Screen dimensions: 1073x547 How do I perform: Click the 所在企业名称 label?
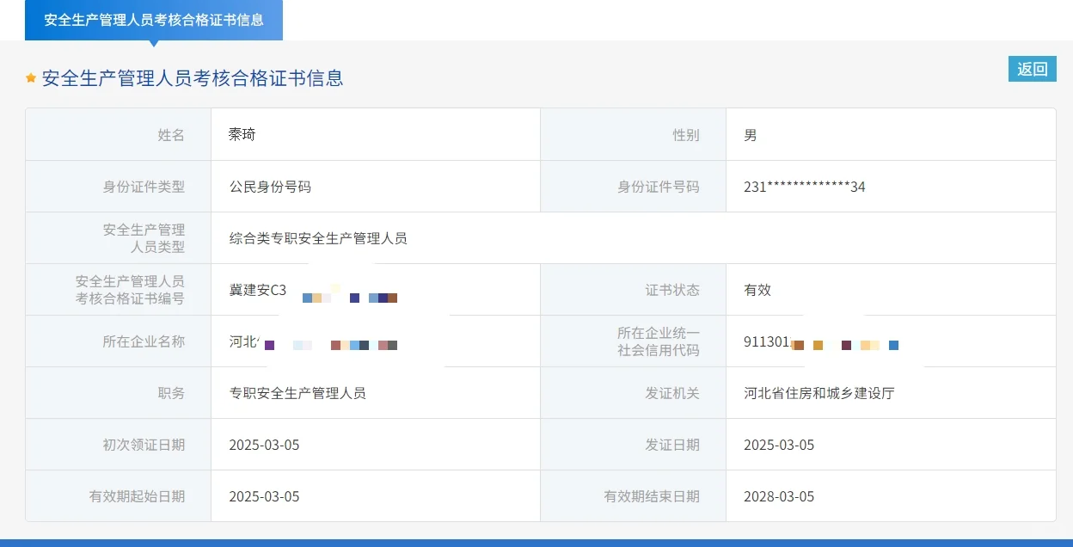point(144,341)
